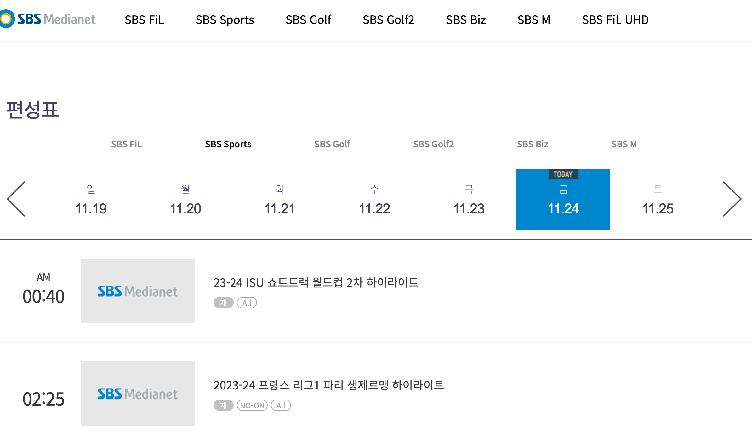
Task: Open the SBS M top menu item
Action: 534,20
